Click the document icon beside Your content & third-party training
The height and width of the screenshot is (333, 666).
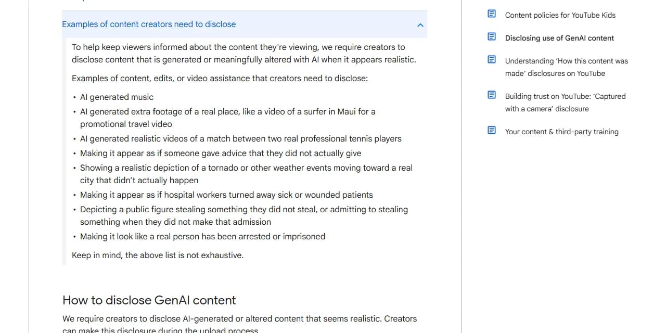(492, 131)
